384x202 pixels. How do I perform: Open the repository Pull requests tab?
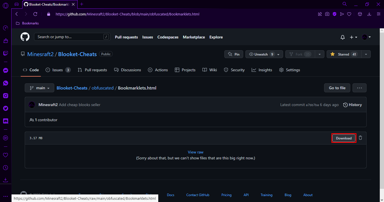[92, 70]
